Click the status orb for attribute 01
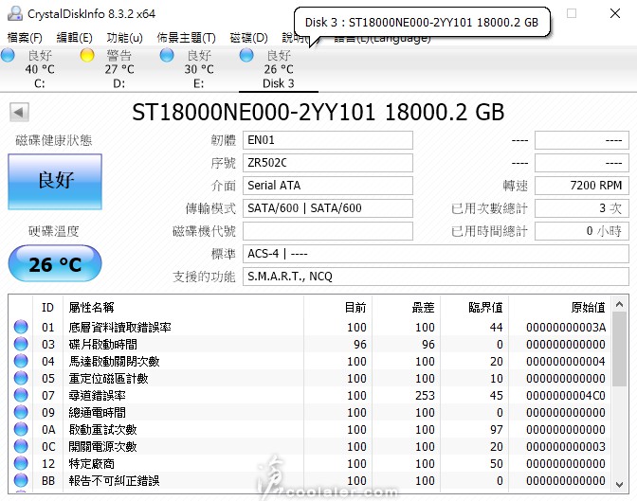 [x=21, y=327]
